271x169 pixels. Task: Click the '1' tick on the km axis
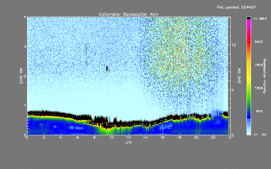click(25, 105)
